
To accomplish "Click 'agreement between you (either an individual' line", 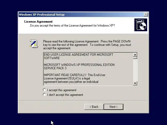I will [71, 82].
